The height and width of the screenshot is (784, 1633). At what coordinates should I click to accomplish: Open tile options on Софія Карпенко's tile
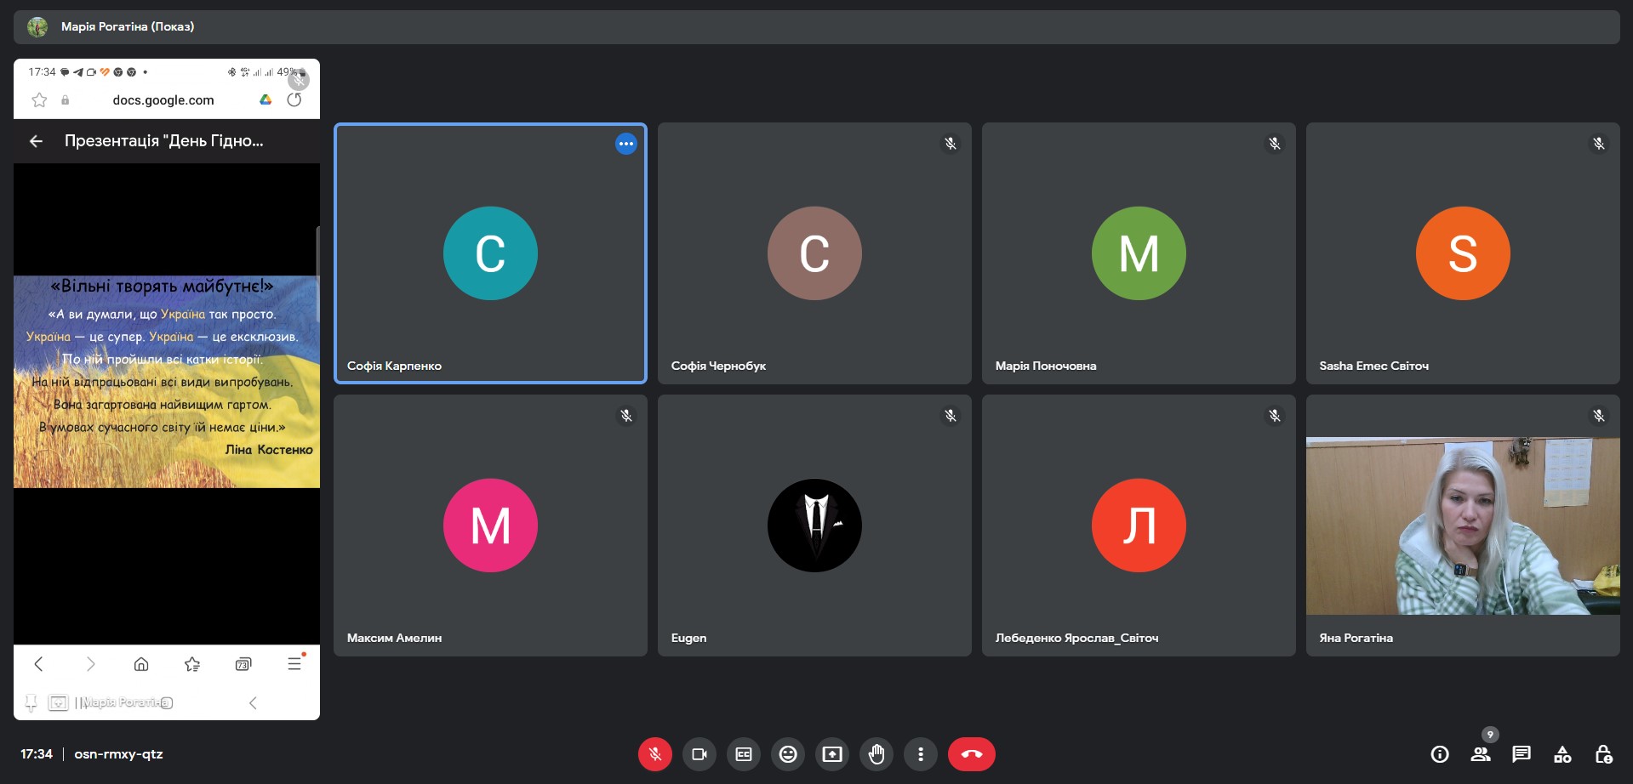(625, 144)
